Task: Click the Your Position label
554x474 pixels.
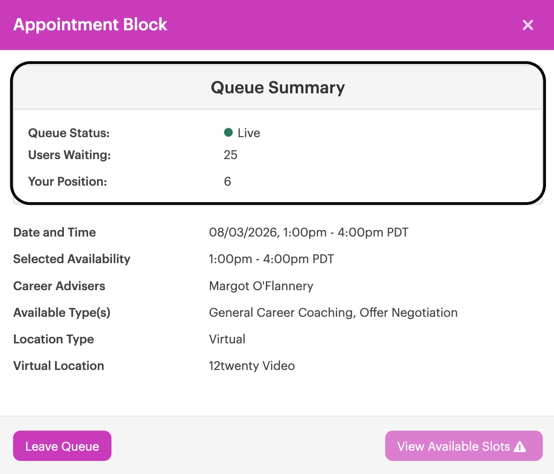Action: (x=68, y=181)
